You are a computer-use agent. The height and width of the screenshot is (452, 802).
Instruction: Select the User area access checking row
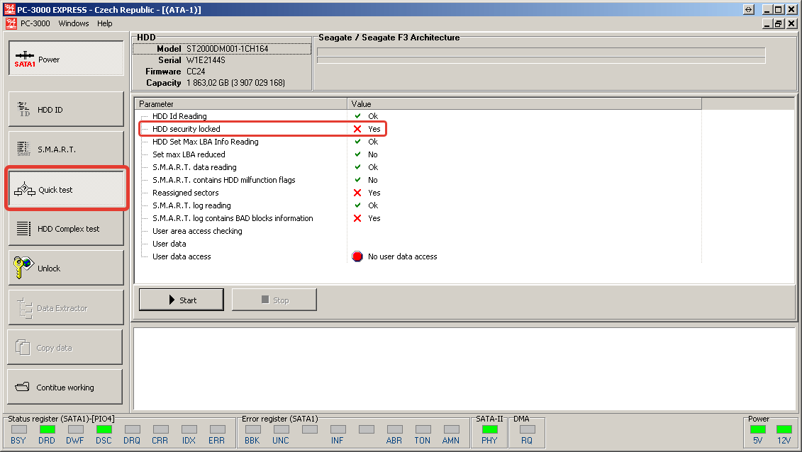(418, 231)
